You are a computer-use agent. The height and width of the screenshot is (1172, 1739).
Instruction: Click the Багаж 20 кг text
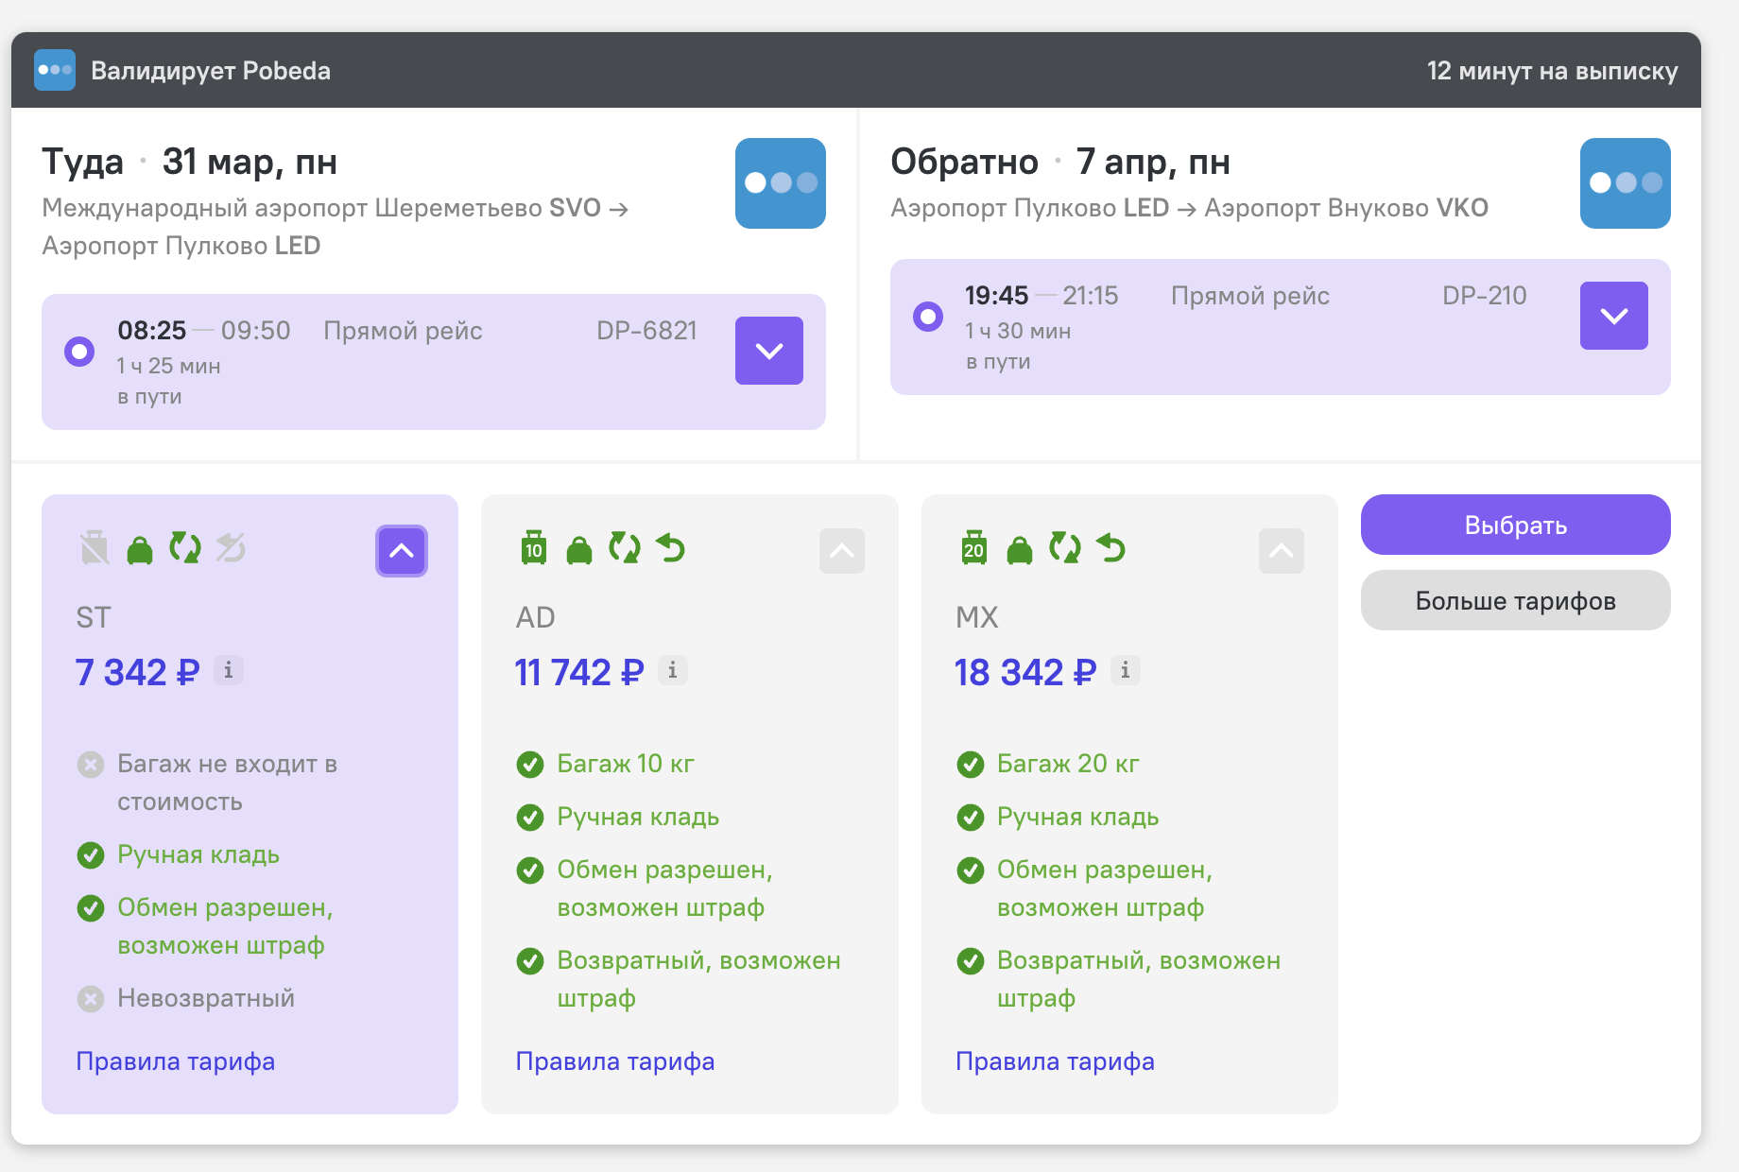(x=1068, y=764)
